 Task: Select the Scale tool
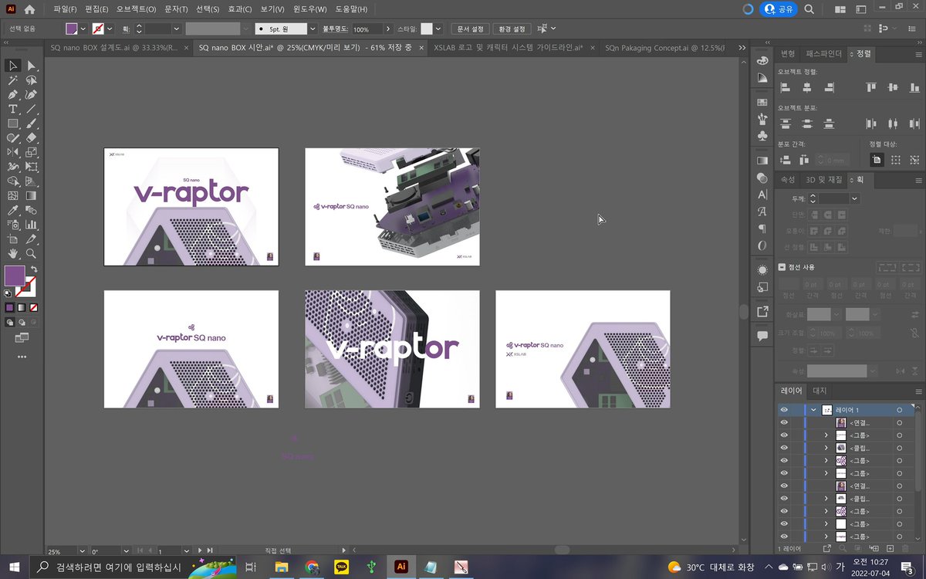(32, 152)
